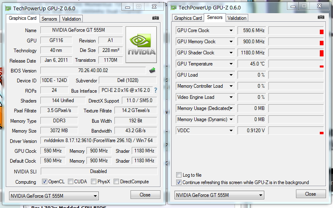Click the Bus Width value 192 Bit
The height and width of the screenshot is (208, 333).
135,121
